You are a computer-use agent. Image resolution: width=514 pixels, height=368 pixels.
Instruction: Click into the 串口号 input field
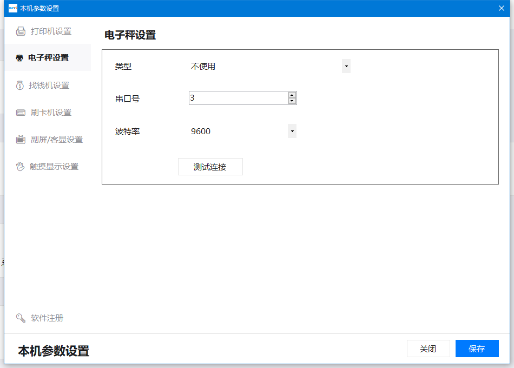(x=239, y=98)
